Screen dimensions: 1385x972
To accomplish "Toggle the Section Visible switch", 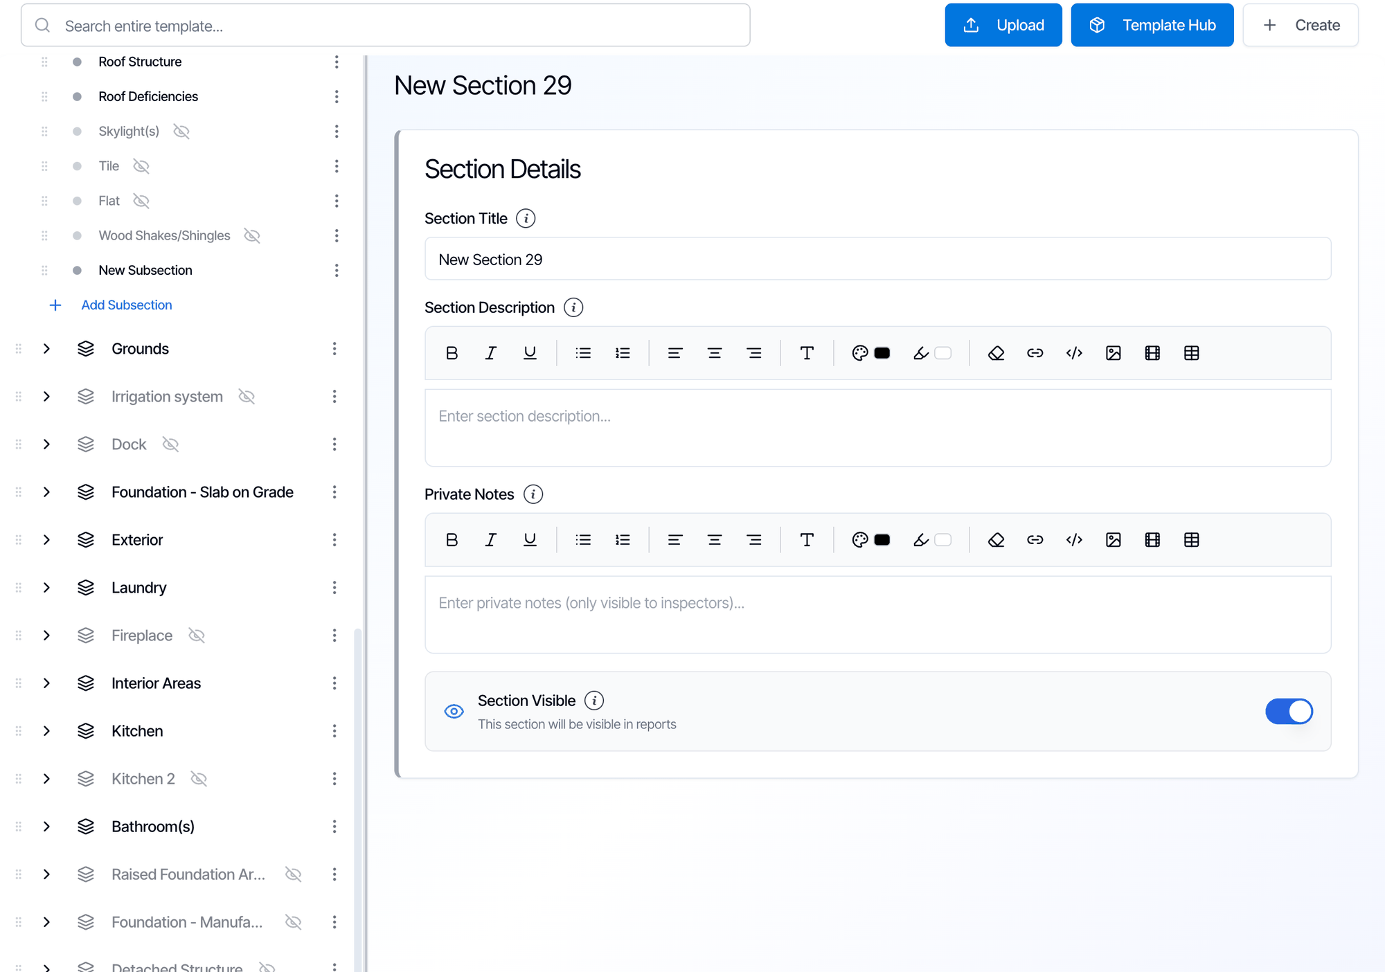I will (x=1289, y=711).
